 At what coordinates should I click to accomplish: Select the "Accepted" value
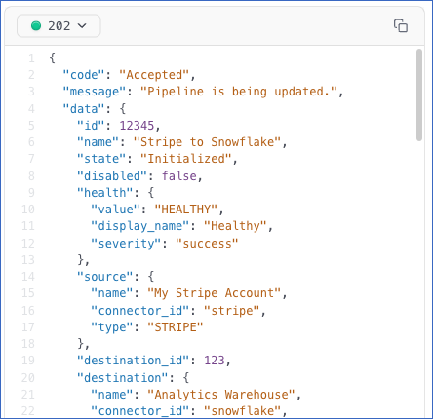point(154,75)
